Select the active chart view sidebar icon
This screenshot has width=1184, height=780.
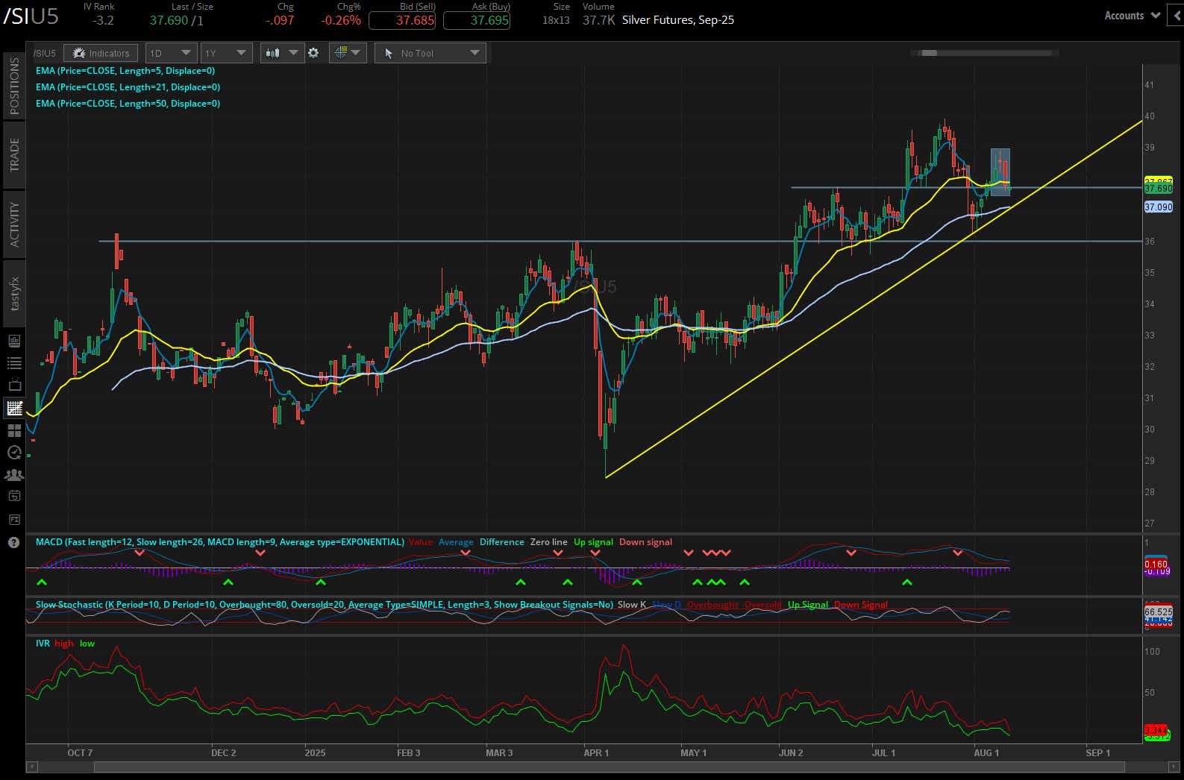[x=14, y=408]
